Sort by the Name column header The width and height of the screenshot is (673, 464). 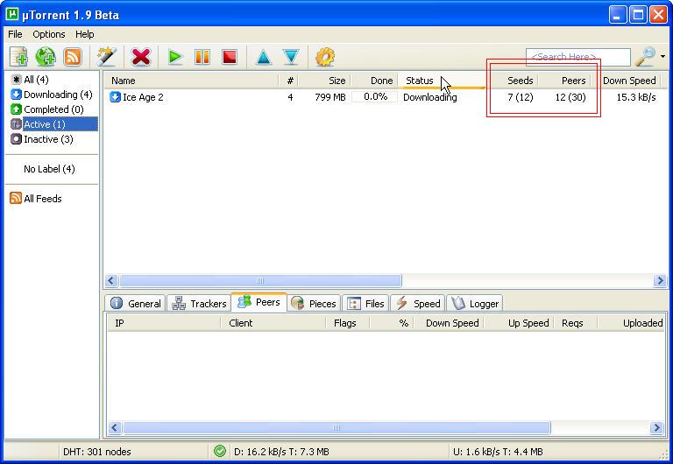[x=191, y=81]
